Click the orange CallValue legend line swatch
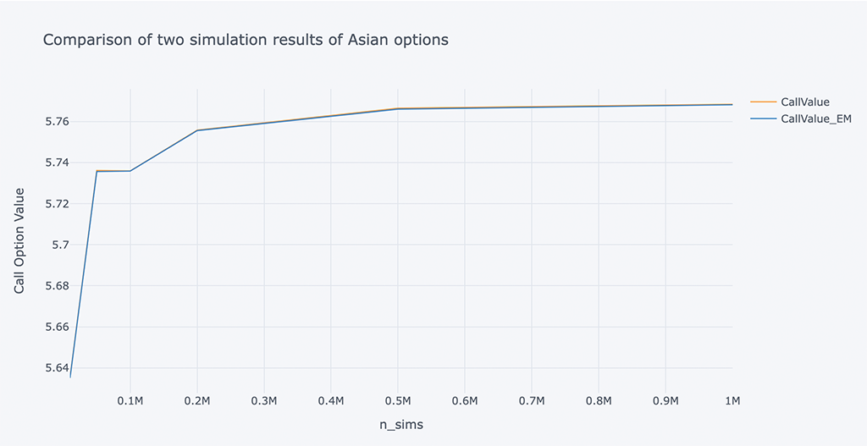Screen dimensions: 867x446 [763, 102]
